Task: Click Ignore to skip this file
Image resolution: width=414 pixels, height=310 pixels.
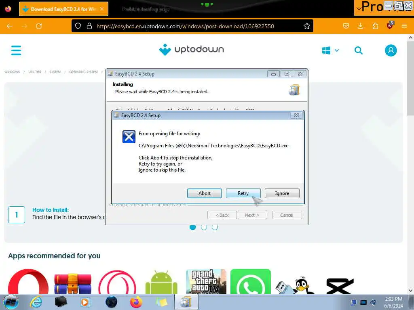Action: coord(282,193)
